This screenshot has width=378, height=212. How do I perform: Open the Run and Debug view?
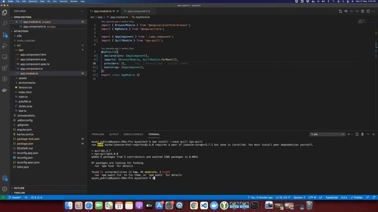[5, 46]
